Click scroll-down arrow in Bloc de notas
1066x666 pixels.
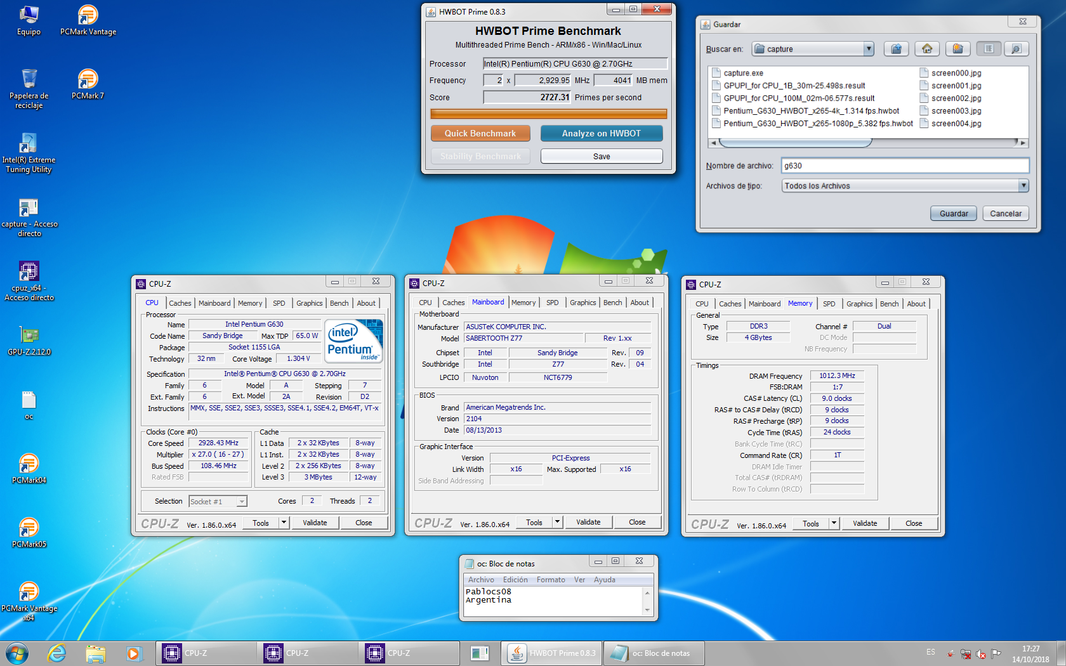tap(647, 610)
